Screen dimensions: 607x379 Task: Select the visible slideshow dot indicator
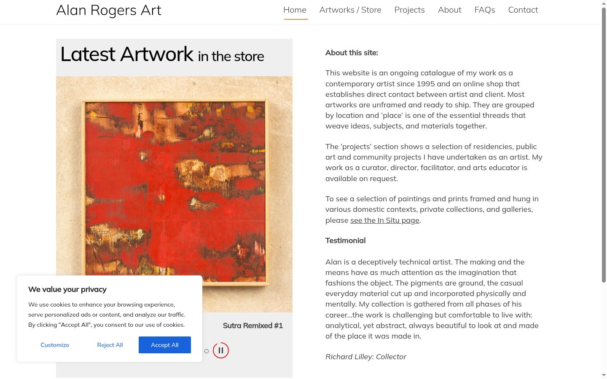207,351
